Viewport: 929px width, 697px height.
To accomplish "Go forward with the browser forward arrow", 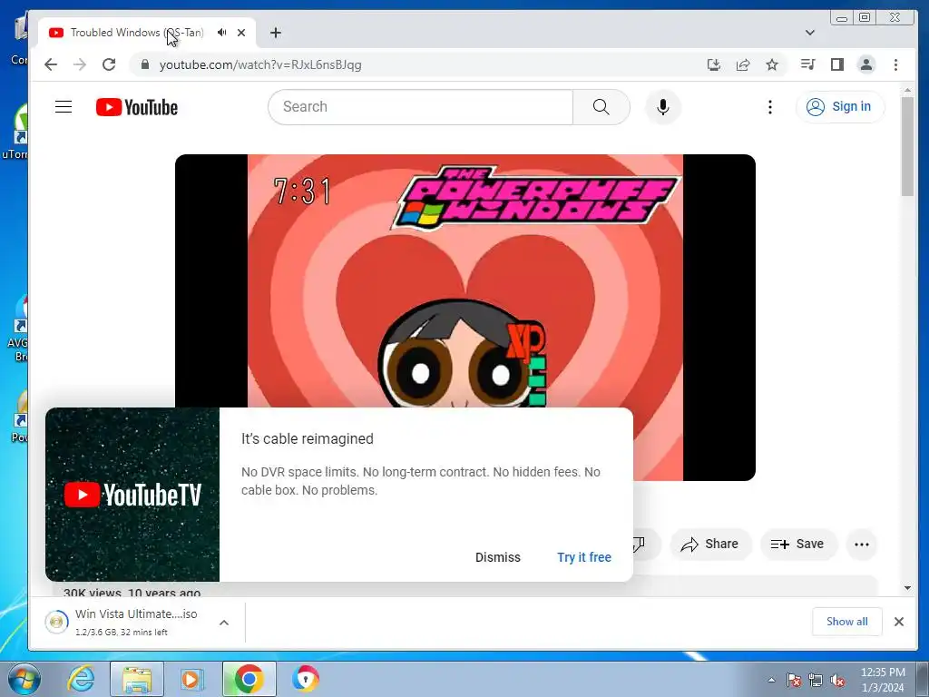I will click(x=80, y=64).
